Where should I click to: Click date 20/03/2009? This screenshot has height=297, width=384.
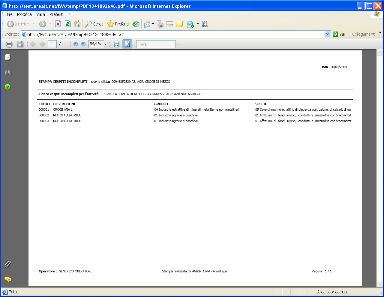339,67
